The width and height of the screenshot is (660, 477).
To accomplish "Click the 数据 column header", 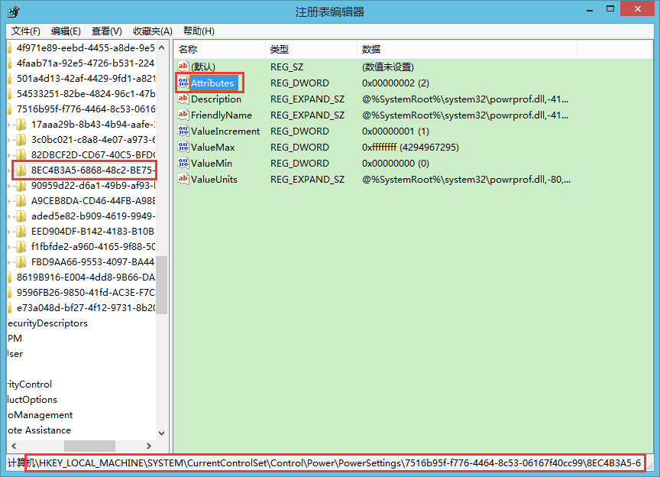I will tap(371, 49).
